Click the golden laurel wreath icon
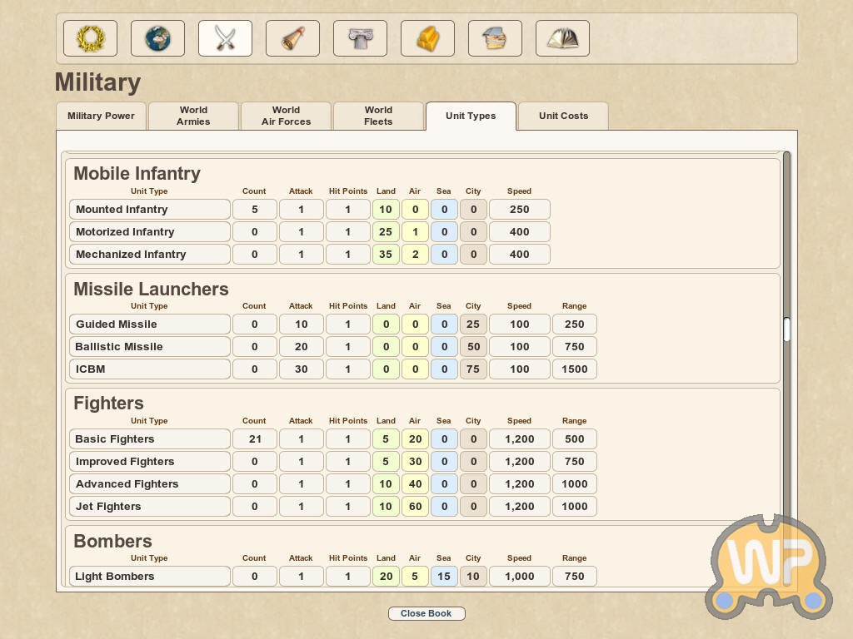 90,38
